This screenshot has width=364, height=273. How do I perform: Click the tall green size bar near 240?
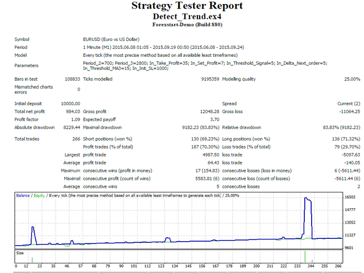point(305,257)
